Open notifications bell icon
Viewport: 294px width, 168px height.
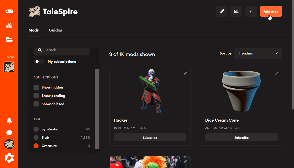(x=9, y=121)
